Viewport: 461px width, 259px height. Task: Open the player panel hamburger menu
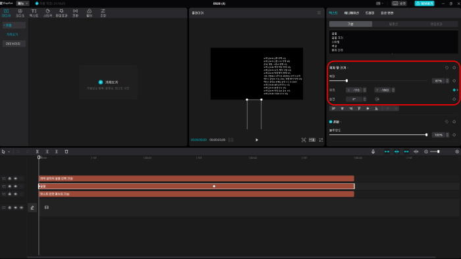pyautogui.click(x=319, y=13)
